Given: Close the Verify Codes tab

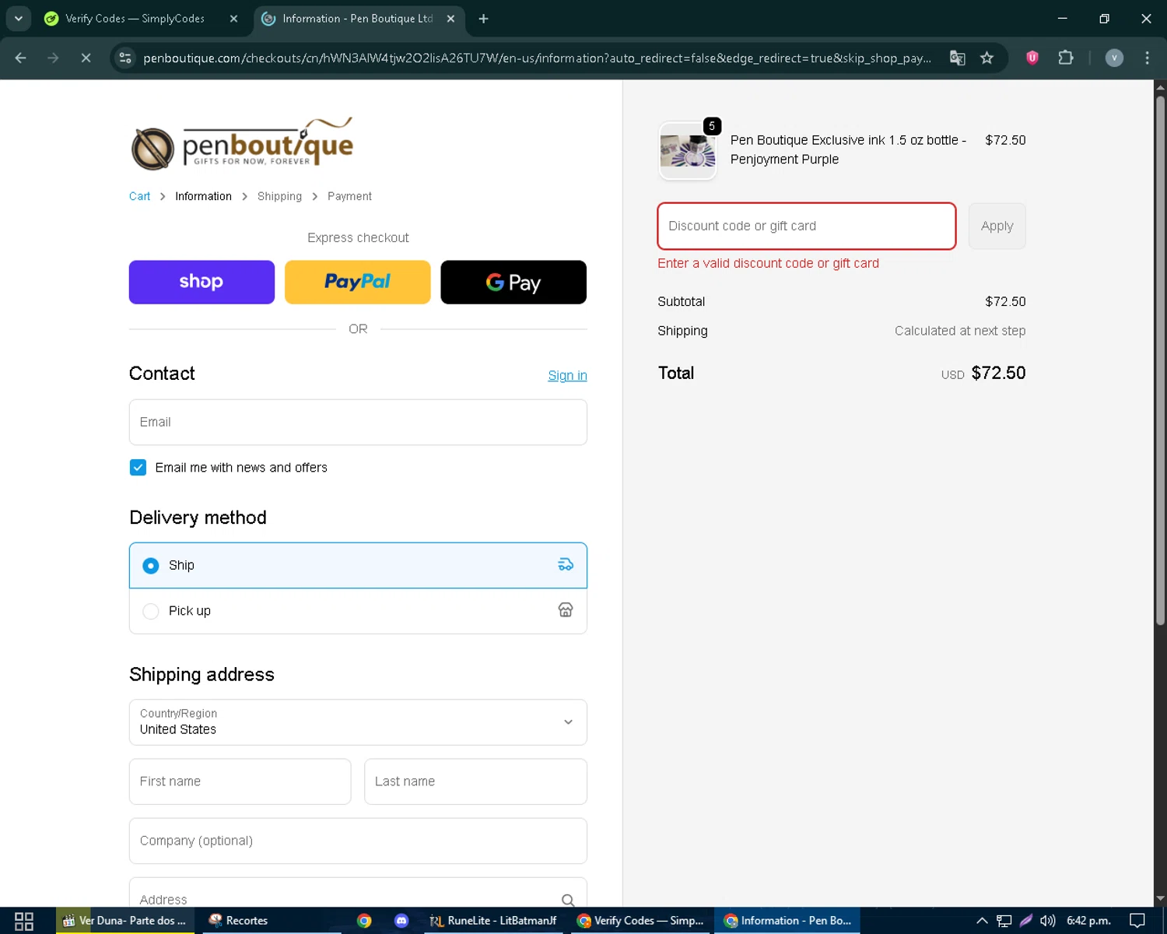Looking at the screenshot, I should (x=233, y=19).
